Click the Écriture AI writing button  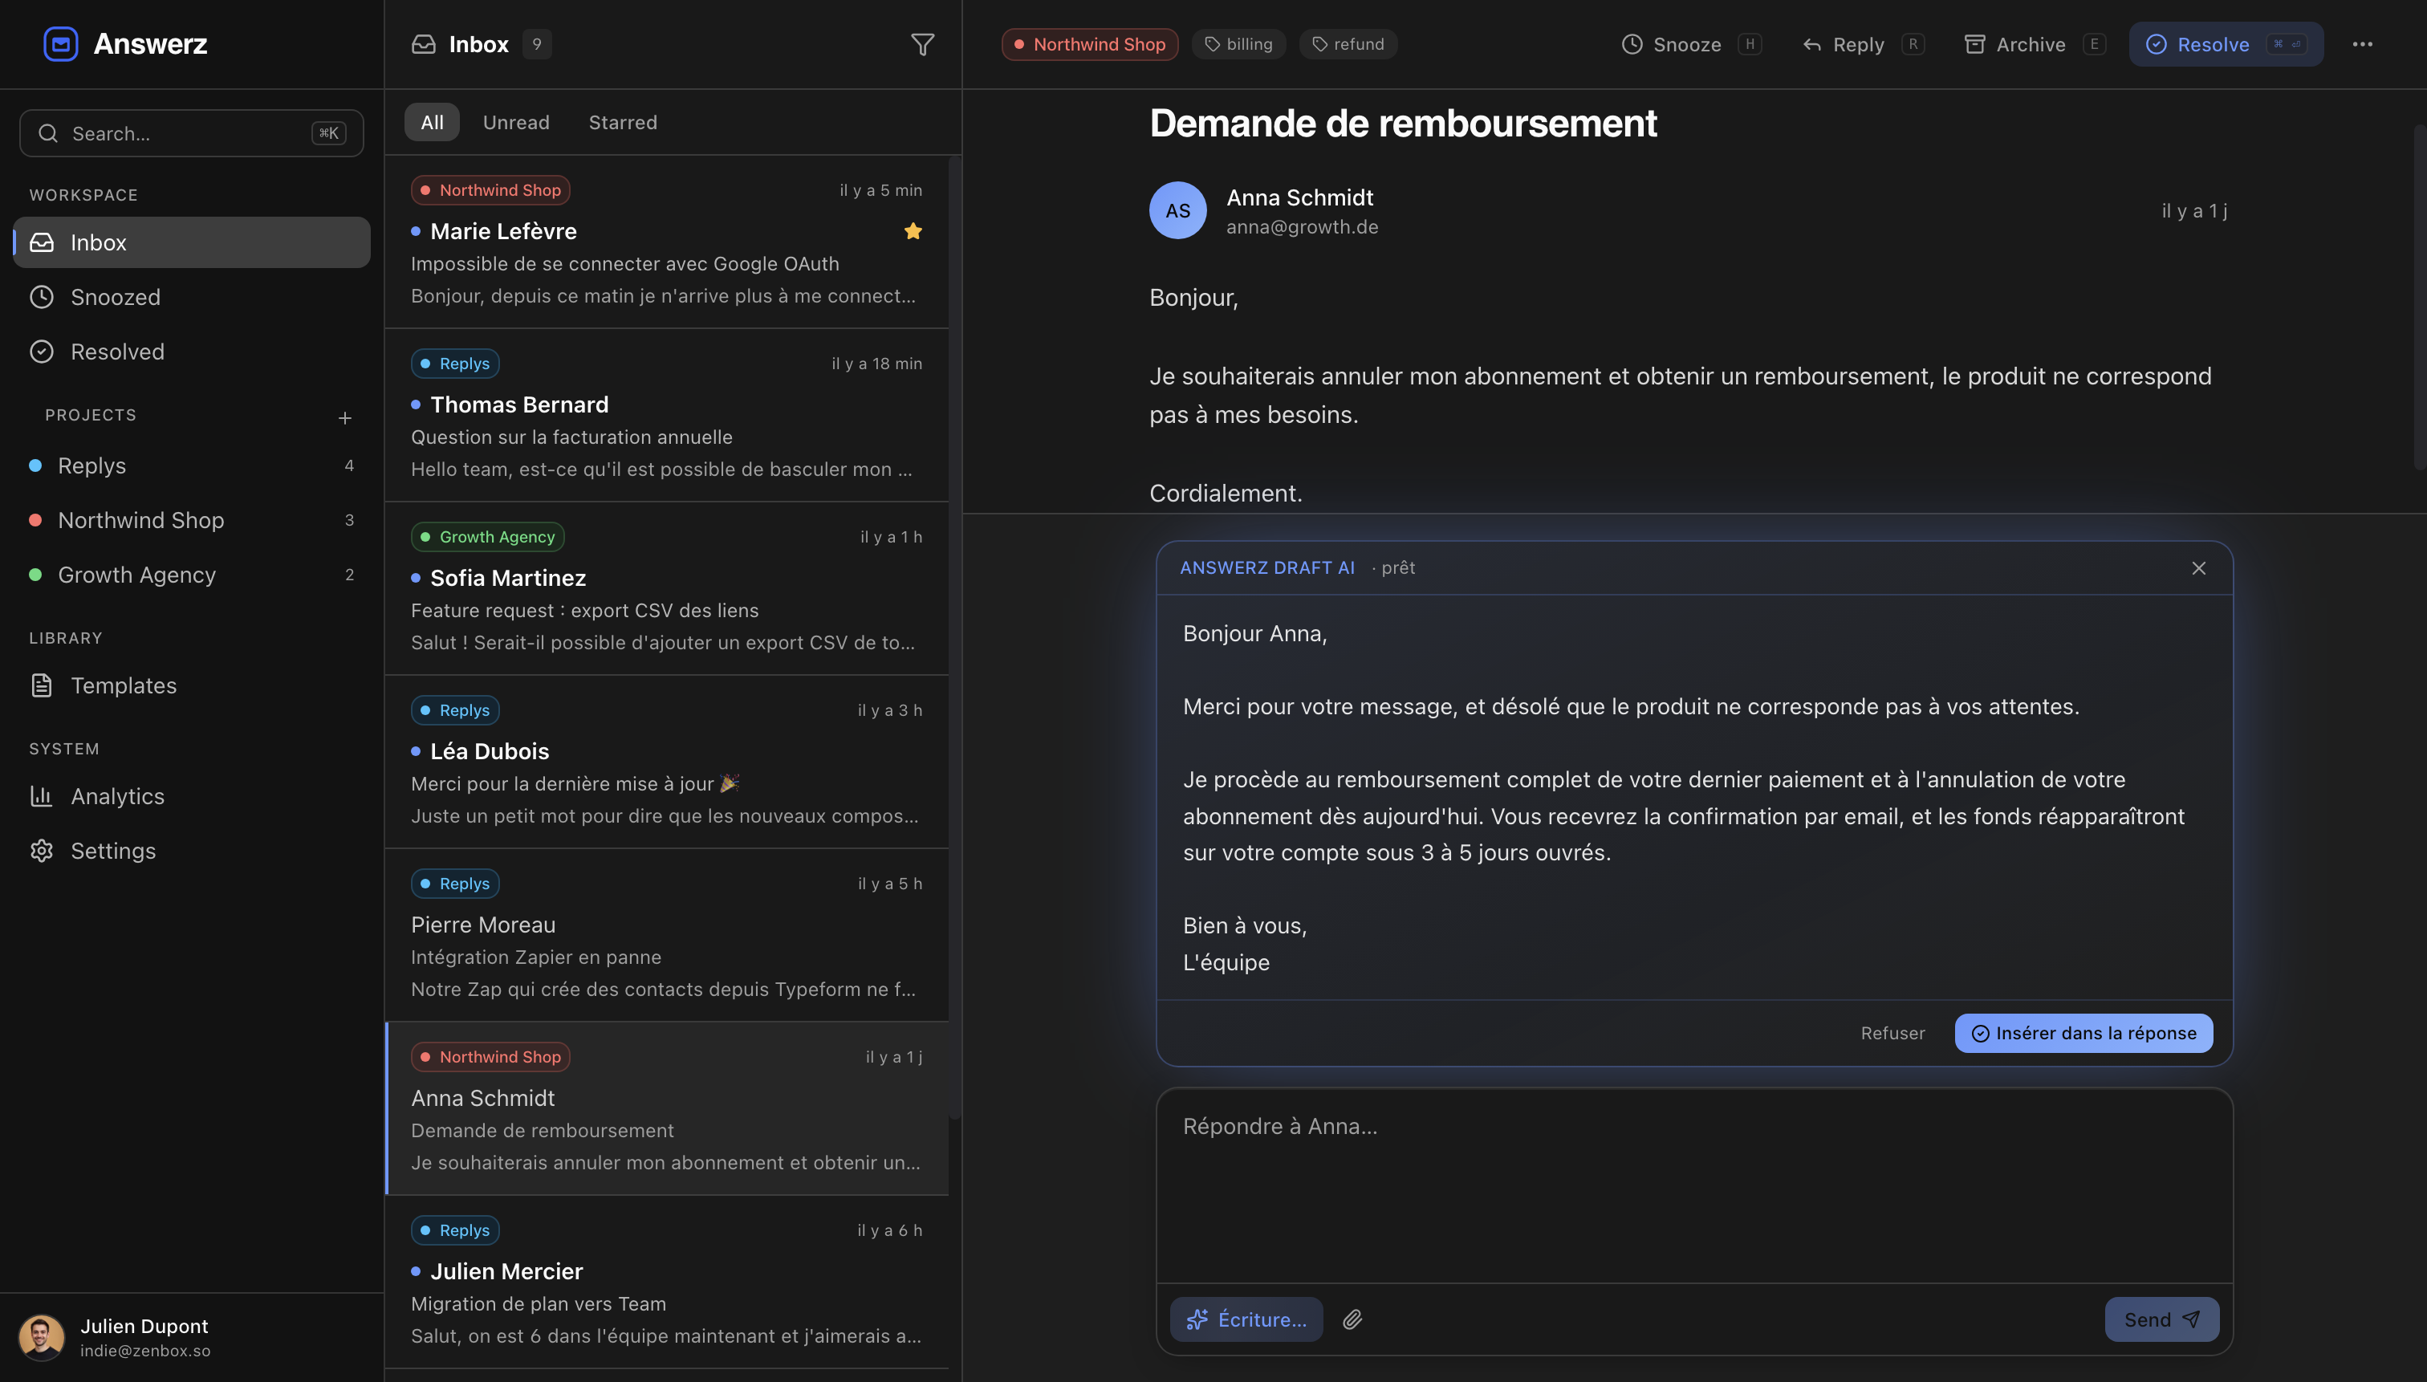[1246, 1319]
